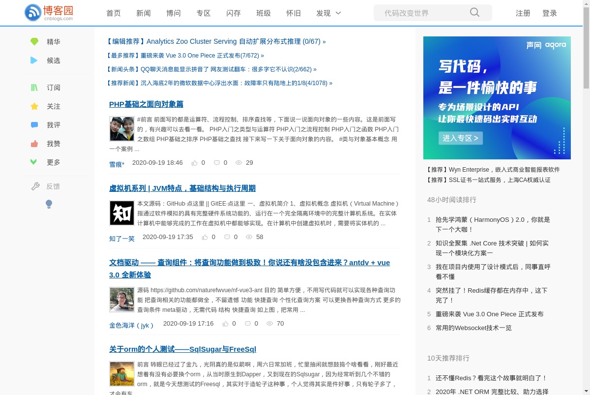Like the 虚拟机系列 JVM post

pos(205,237)
